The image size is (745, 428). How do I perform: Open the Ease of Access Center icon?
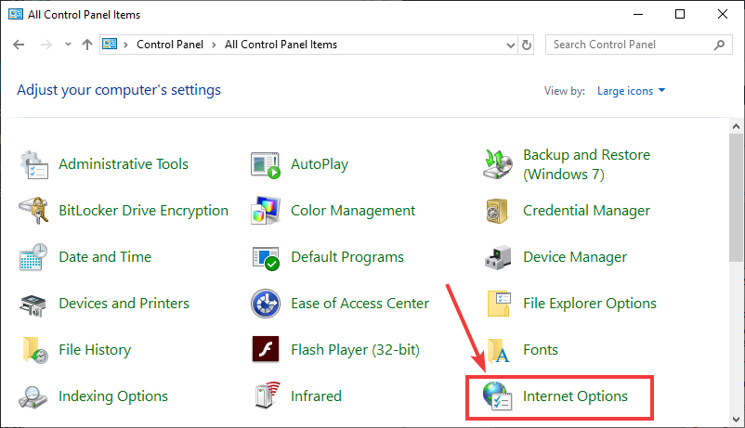[x=266, y=303]
